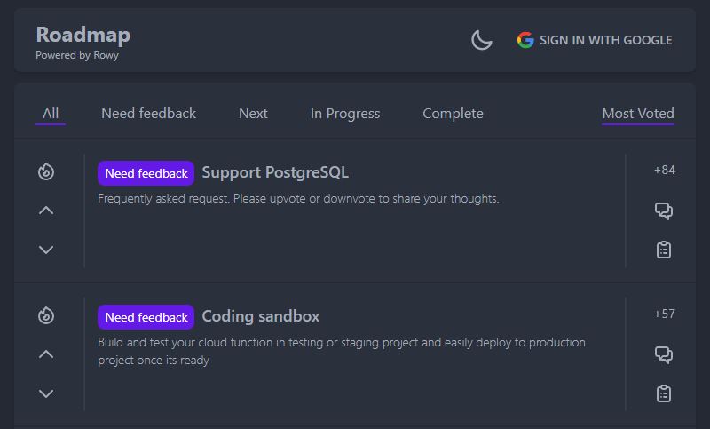Switch to the Need feedback tab
Image resolution: width=710 pixels, height=429 pixels.
pos(148,114)
